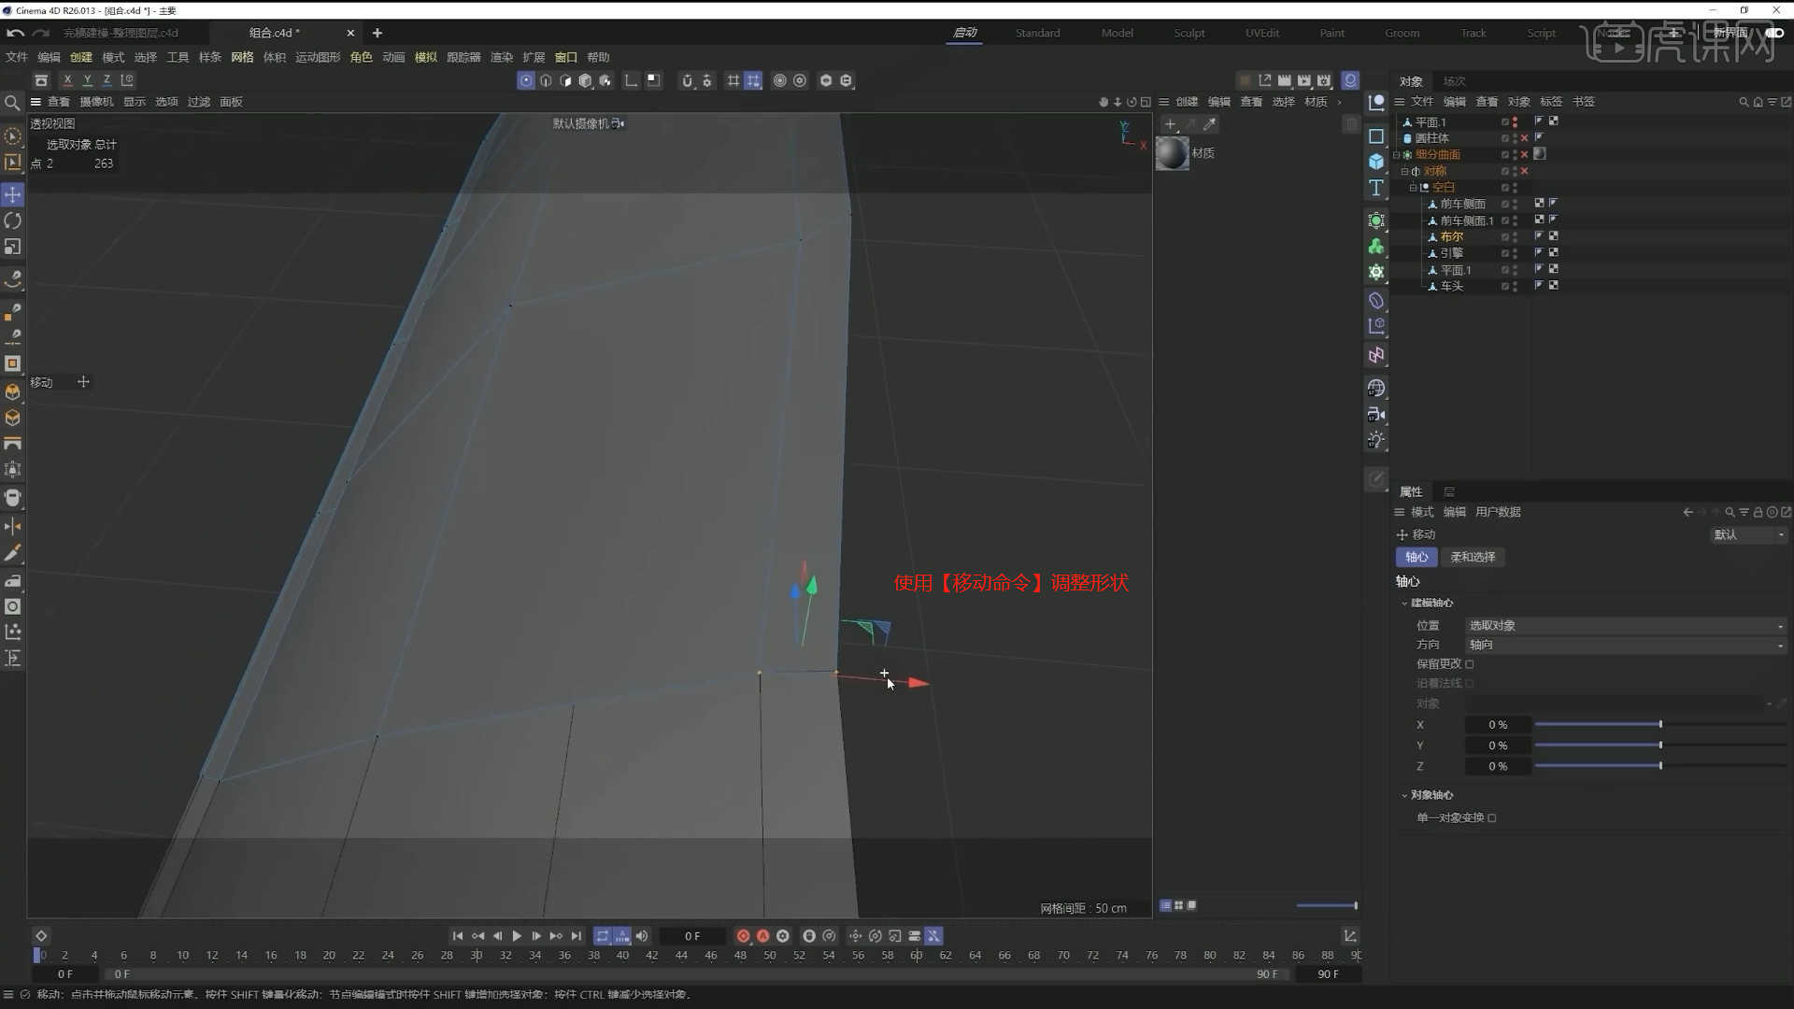
Task: Close the 组合.c4d document tab
Action: 350,33
